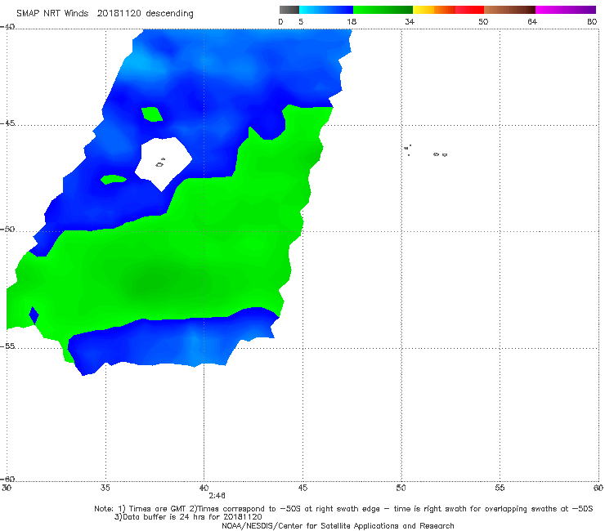Select the green color bar segment
This screenshot has height=531, width=605.
(383, 10)
